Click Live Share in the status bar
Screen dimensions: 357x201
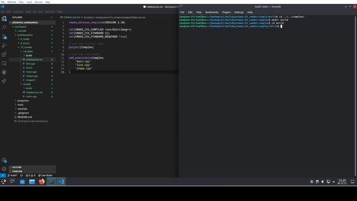tap(45, 175)
